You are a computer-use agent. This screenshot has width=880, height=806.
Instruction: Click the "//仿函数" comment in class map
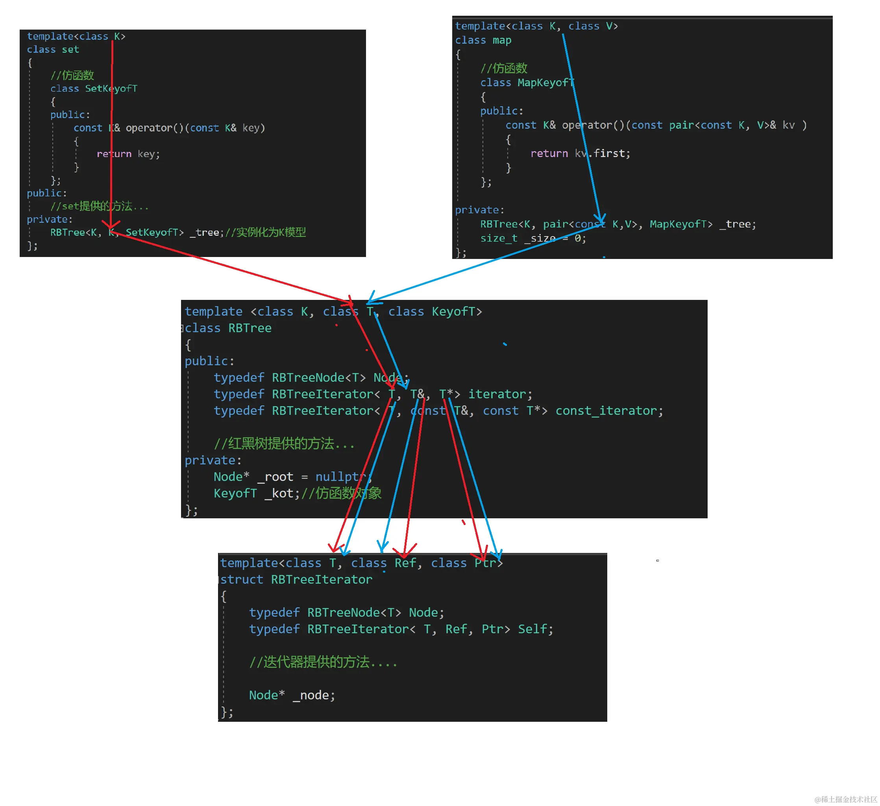point(504,68)
